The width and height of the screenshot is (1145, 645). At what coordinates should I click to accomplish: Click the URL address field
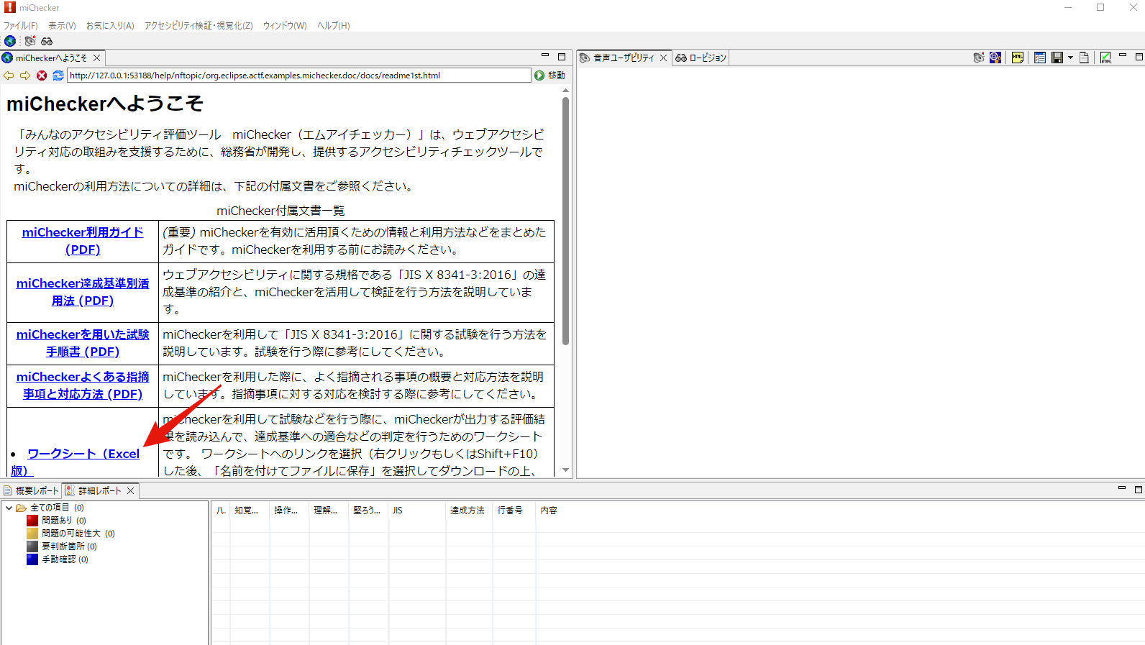coord(299,76)
